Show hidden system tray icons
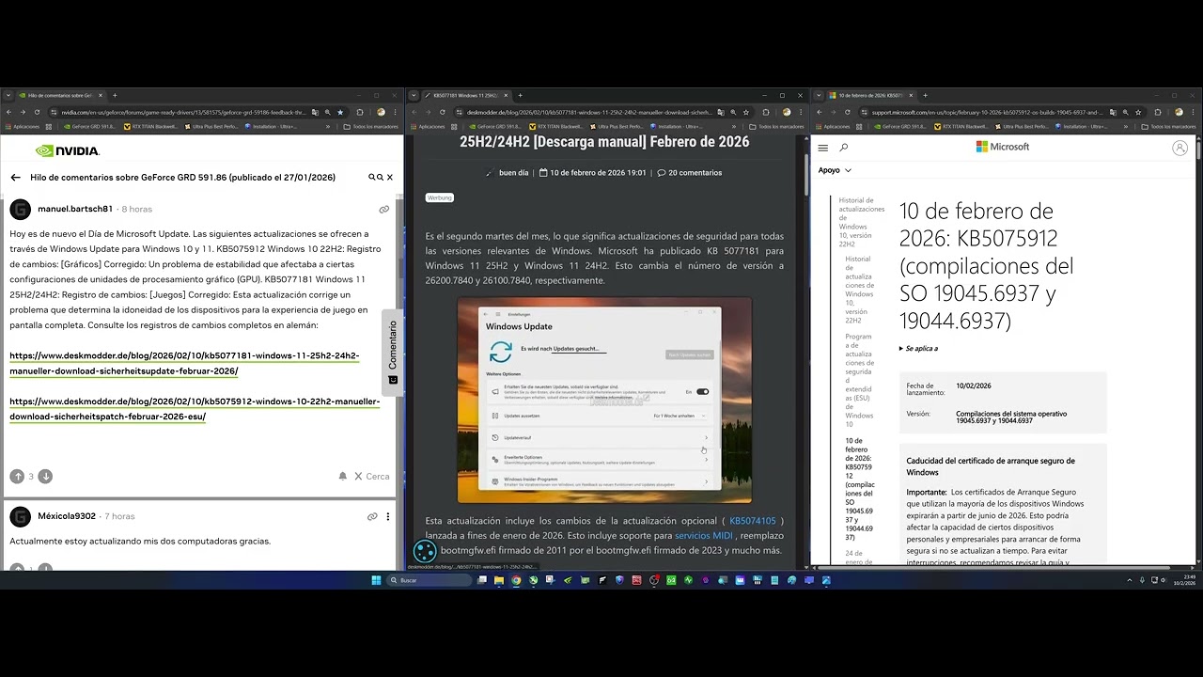1203x677 pixels. coord(1130,580)
